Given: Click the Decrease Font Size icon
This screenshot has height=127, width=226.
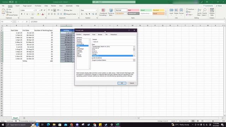Looking at the screenshot, I should [44, 10].
